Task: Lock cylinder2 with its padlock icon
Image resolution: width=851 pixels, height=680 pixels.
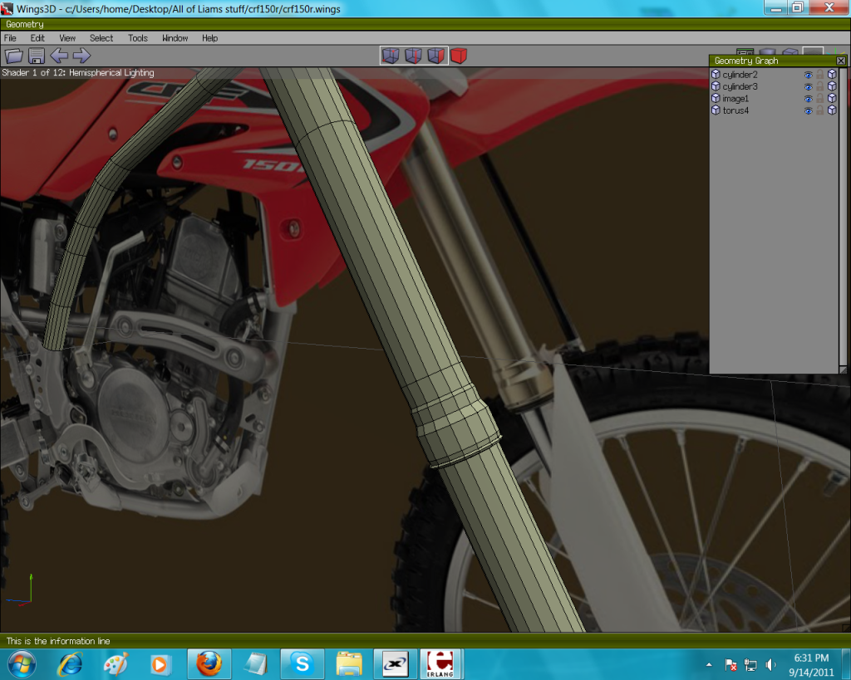Action: 820,74
